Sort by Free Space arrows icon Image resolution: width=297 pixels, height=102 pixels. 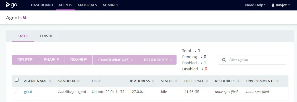pos(207,81)
